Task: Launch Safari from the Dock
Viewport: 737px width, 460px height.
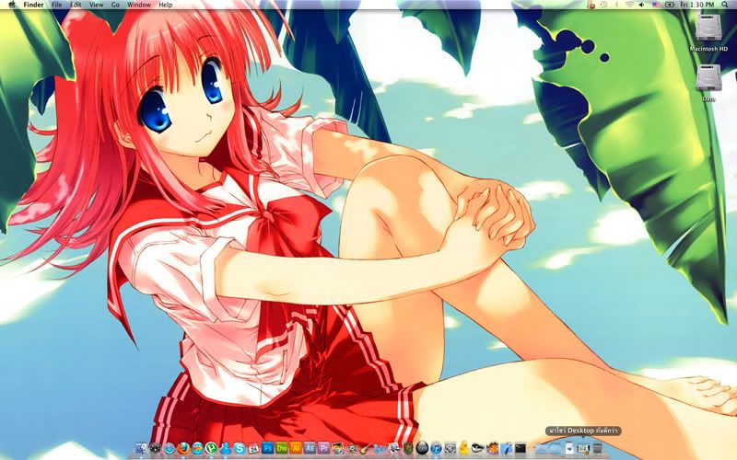Action: point(170,449)
